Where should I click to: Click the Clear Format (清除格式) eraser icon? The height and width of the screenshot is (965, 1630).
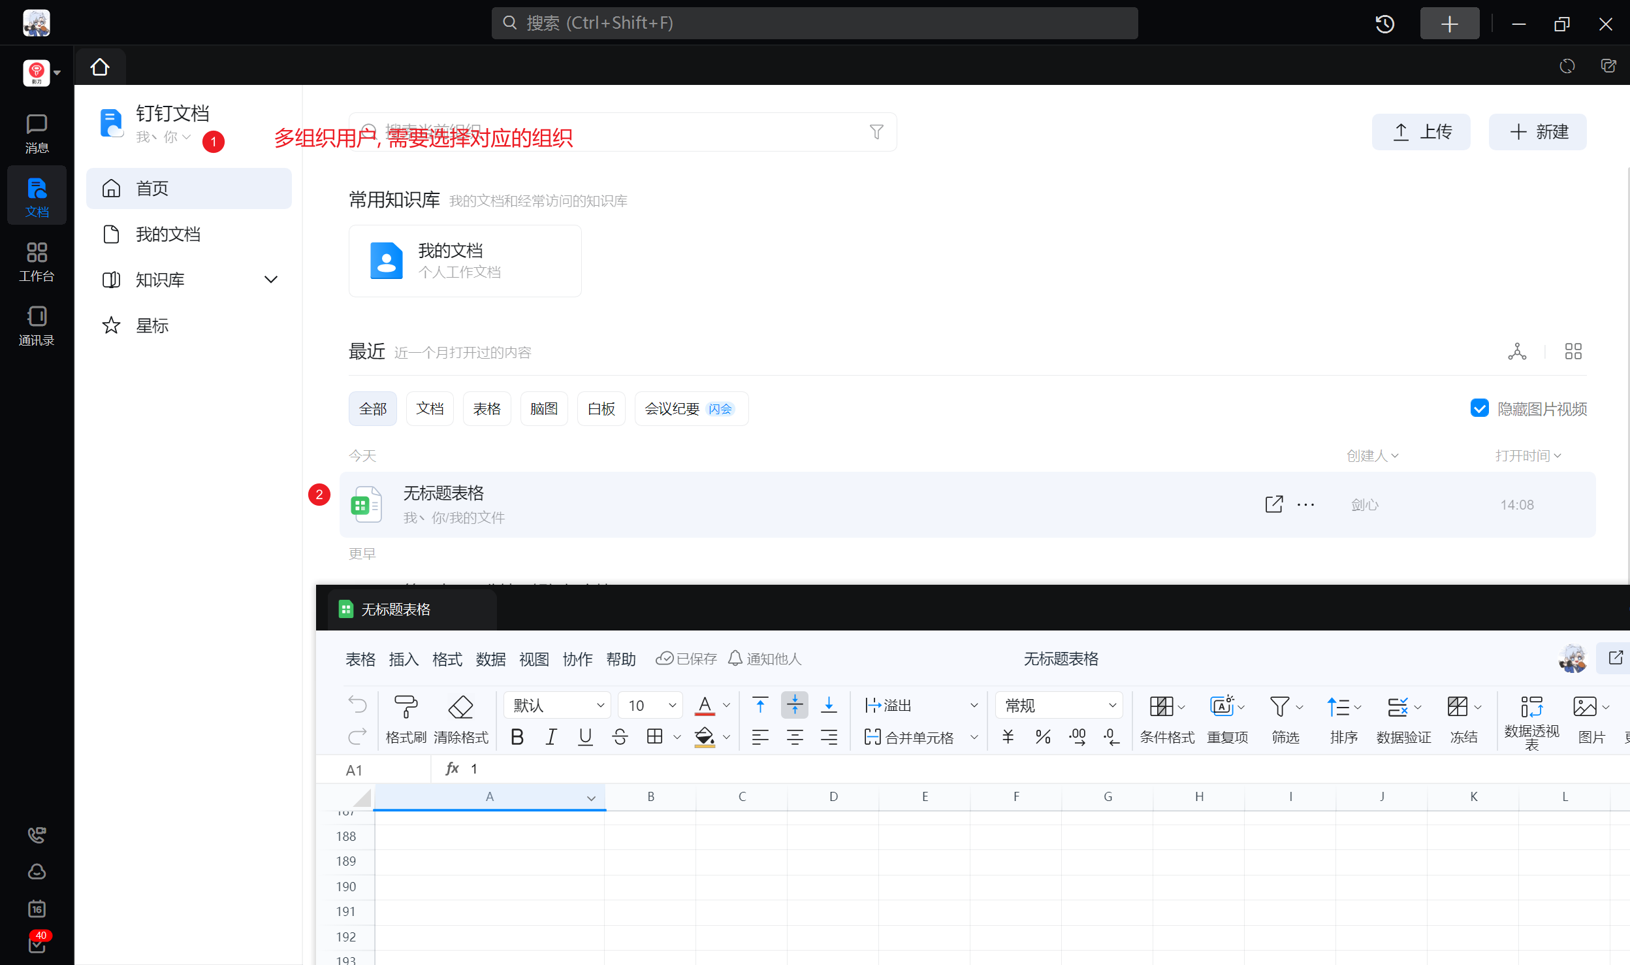point(460,707)
